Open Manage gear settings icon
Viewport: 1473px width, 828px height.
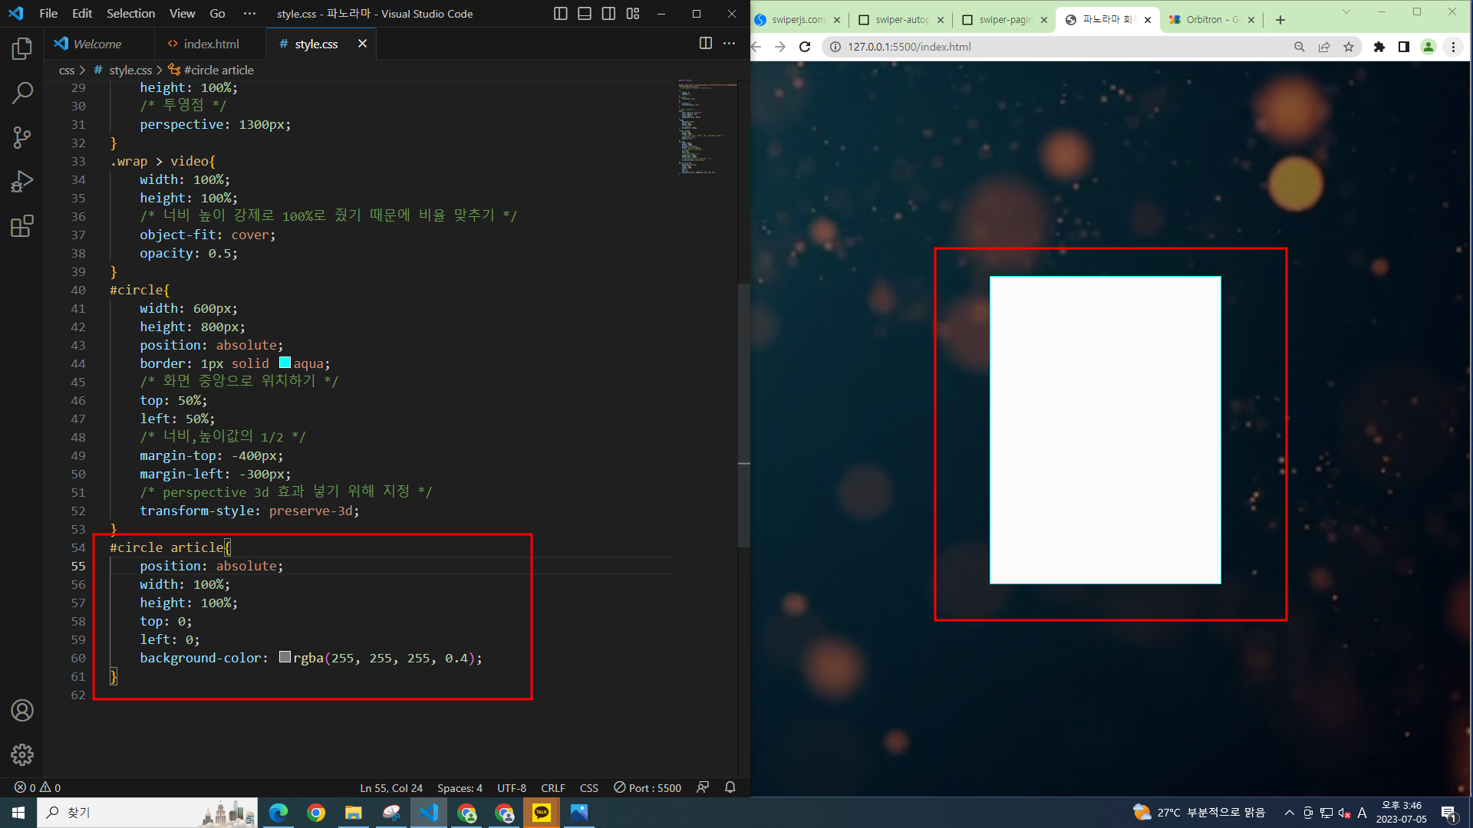pyautogui.click(x=22, y=754)
